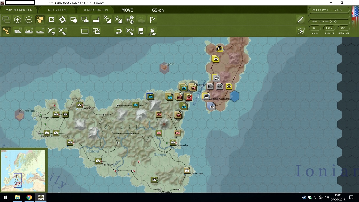Open the Steam tray icon
This screenshot has height=202, width=359.
coord(304,197)
